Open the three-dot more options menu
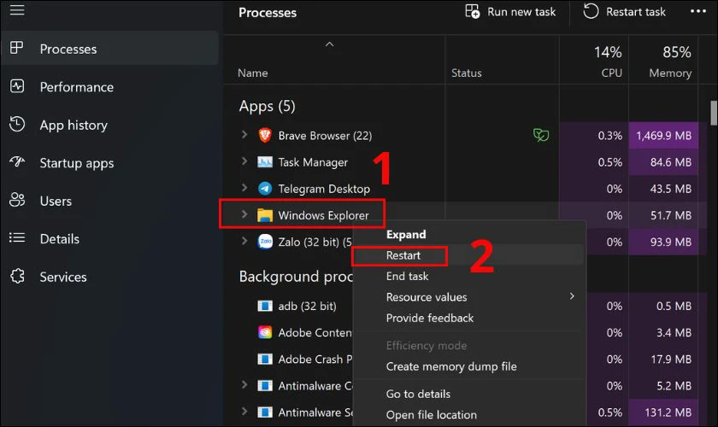 tap(697, 11)
